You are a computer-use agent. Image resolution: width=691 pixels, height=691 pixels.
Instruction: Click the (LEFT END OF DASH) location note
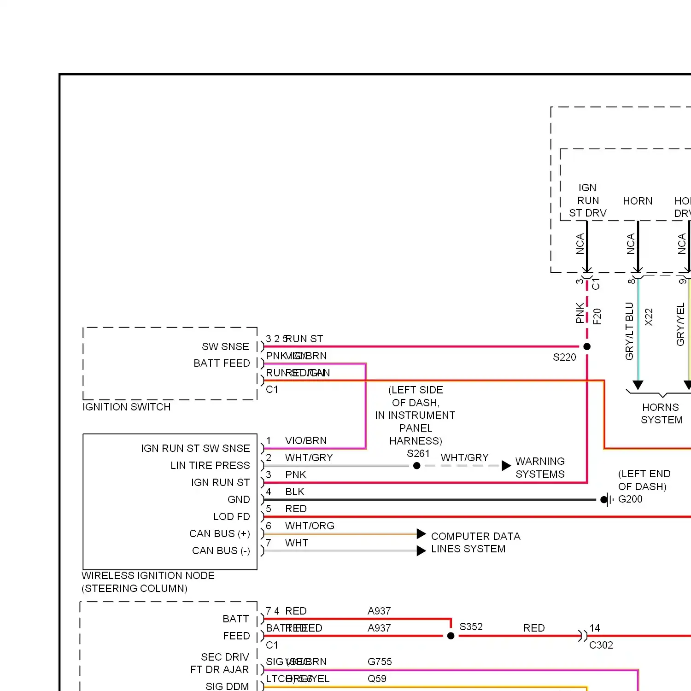tap(644, 480)
